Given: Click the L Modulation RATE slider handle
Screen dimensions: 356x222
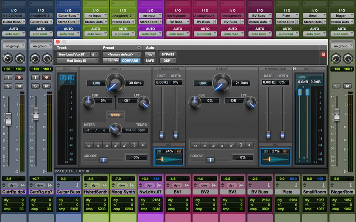Looking at the screenshot, I should click(x=162, y=135).
